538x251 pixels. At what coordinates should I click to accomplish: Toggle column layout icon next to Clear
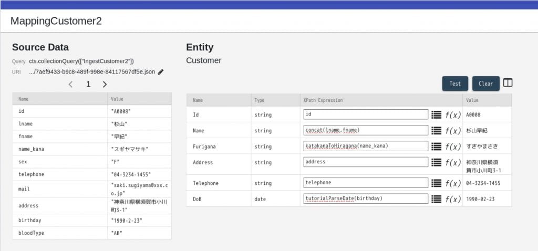pos(508,83)
